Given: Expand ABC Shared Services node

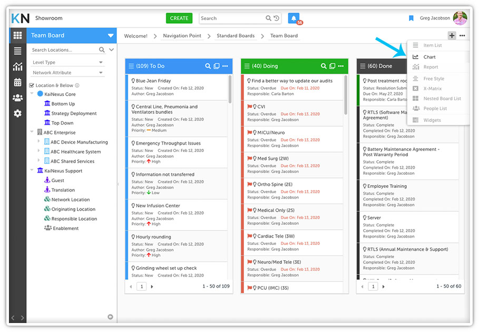Looking at the screenshot, I should click(38, 160).
